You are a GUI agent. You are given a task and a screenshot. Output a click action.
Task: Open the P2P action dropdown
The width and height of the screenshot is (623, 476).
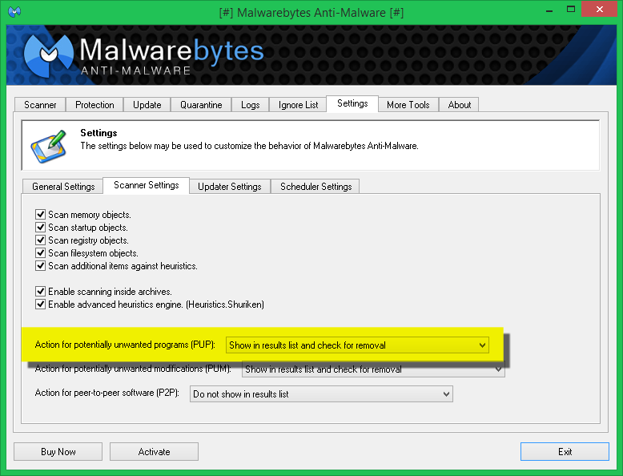pos(321,393)
